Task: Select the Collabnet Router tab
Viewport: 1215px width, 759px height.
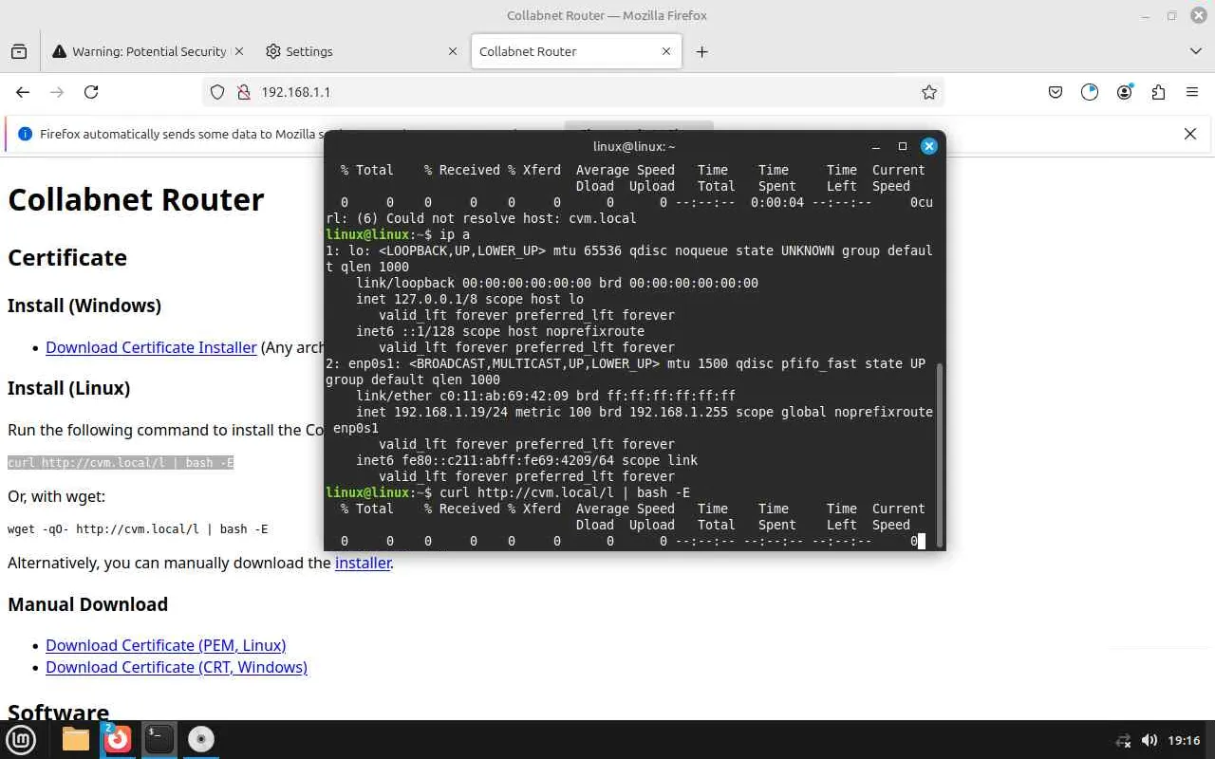Action: [x=576, y=51]
